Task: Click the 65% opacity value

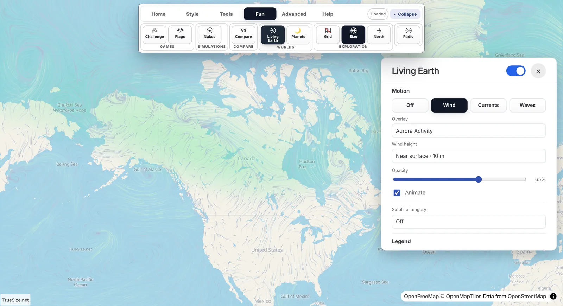Action: click(540, 179)
